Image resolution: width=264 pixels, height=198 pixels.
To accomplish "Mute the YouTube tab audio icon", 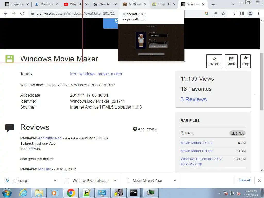I will click(81, 4).
